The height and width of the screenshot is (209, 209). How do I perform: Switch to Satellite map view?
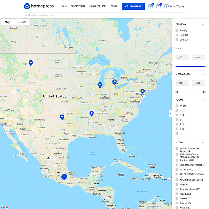click(x=21, y=22)
